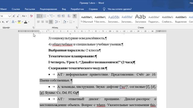Increase paragraph indent
The width and height of the screenshot is (193, 108).
[63, 16]
